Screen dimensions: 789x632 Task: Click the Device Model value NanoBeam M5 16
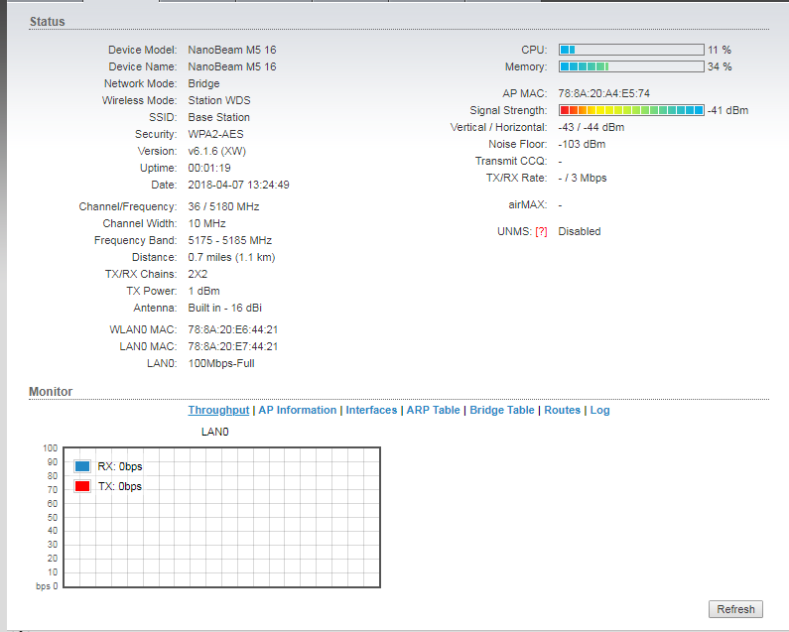click(x=232, y=50)
